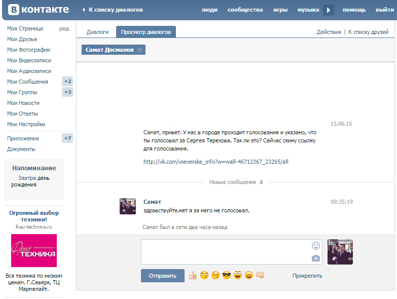This screenshot has width=397, height=299.
Task: Open the emoji picker smiley in message box
Action: pyautogui.click(x=316, y=246)
